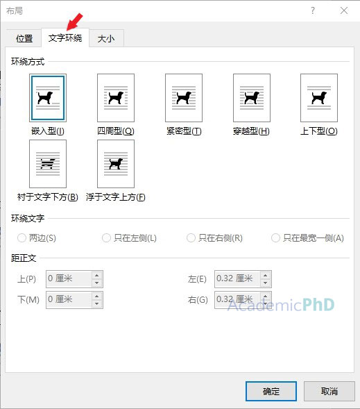The width and height of the screenshot is (360, 409).
Task: Select the 嵌入型 inline wrapping icon
Action: 48,98
